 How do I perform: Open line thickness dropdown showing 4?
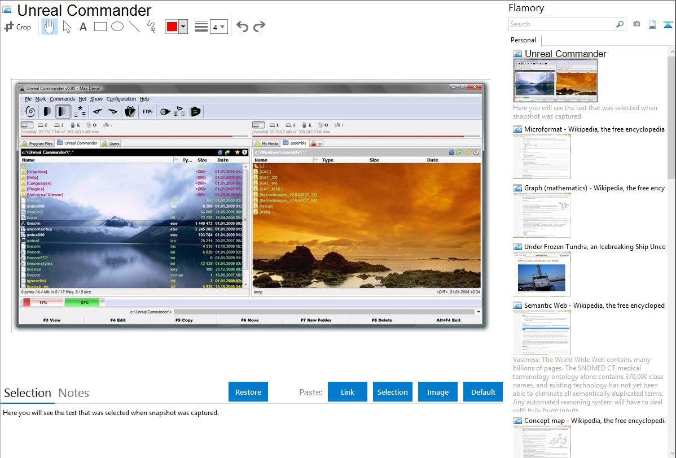tap(218, 27)
